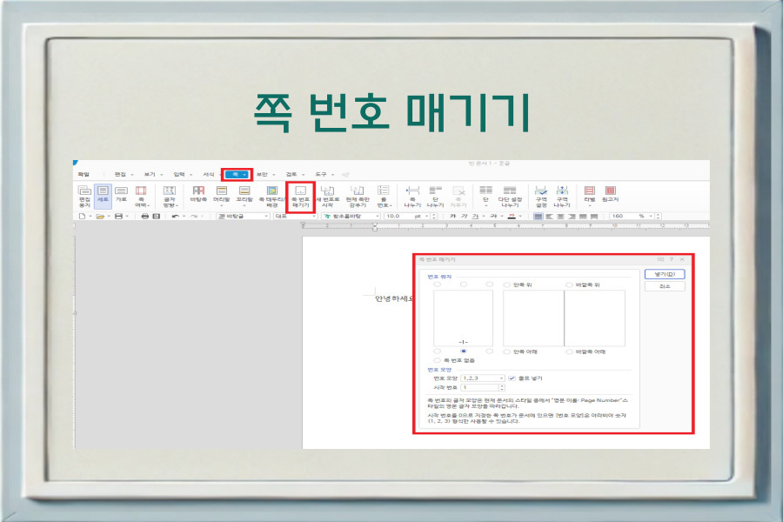The height and width of the screenshot is (522, 783).
Task: Click the 취소 cancel button
Action: [x=665, y=286]
